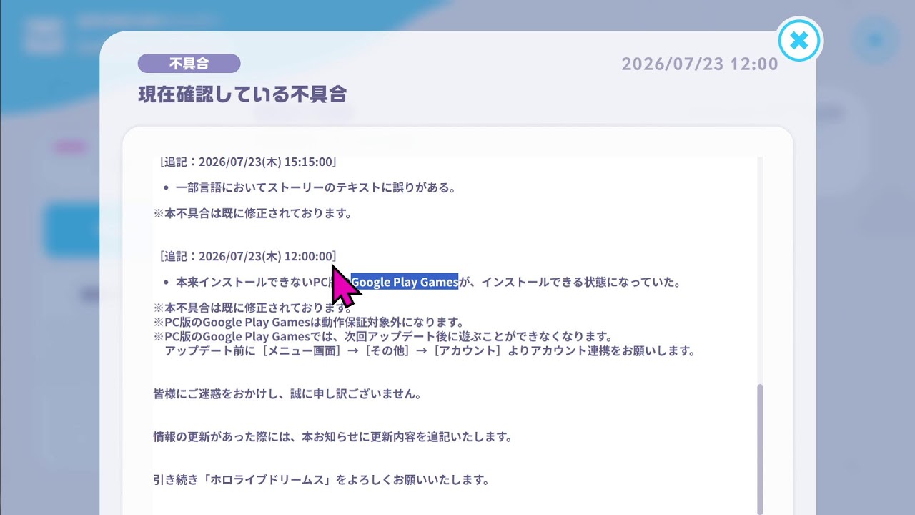This screenshot has height=515, width=915.
Task: Click the 追記 timestamp ending in 15:15:00
Action: tap(248, 162)
